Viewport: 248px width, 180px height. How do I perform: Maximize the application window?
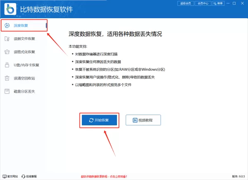[234, 3]
